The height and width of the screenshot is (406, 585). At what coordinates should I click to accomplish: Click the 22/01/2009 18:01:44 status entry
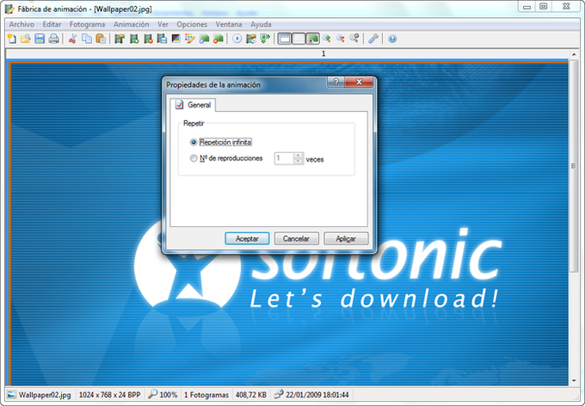pyautogui.click(x=317, y=395)
